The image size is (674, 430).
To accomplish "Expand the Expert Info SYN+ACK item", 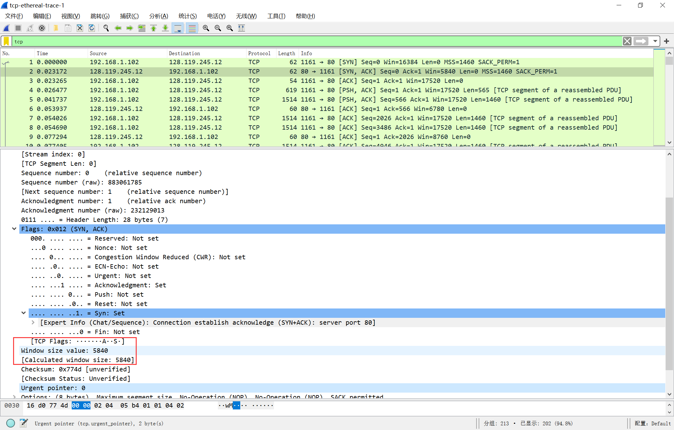I will tap(33, 322).
